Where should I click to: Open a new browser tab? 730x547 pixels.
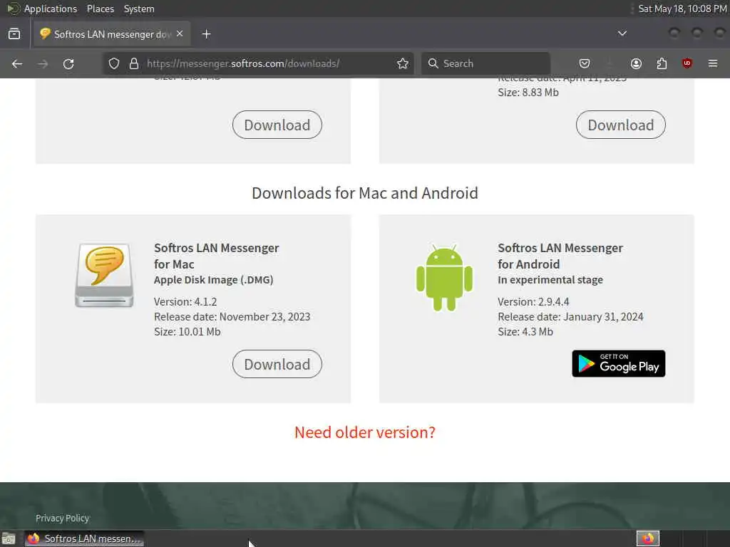[206, 34]
